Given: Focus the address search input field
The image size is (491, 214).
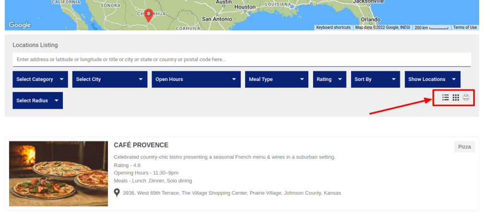Looking at the screenshot, I should tap(242, 60).
